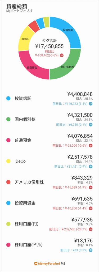Select the green 国内個別株 legend dot
This screenshot has height=272, width=99.
pos(8,119)
